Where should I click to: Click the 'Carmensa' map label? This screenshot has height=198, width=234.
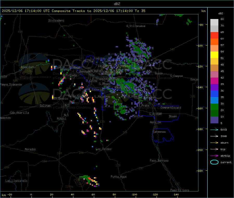point(159,132)
